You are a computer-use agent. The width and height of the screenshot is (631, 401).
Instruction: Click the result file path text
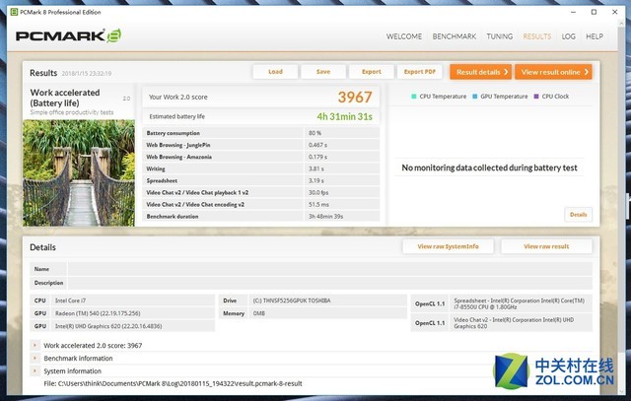point(174,383)
